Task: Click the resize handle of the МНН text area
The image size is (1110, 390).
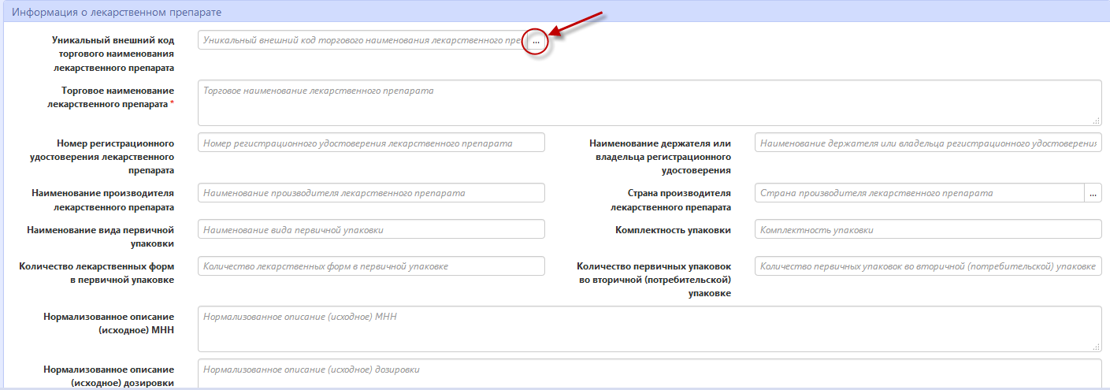Action: 1096,347
